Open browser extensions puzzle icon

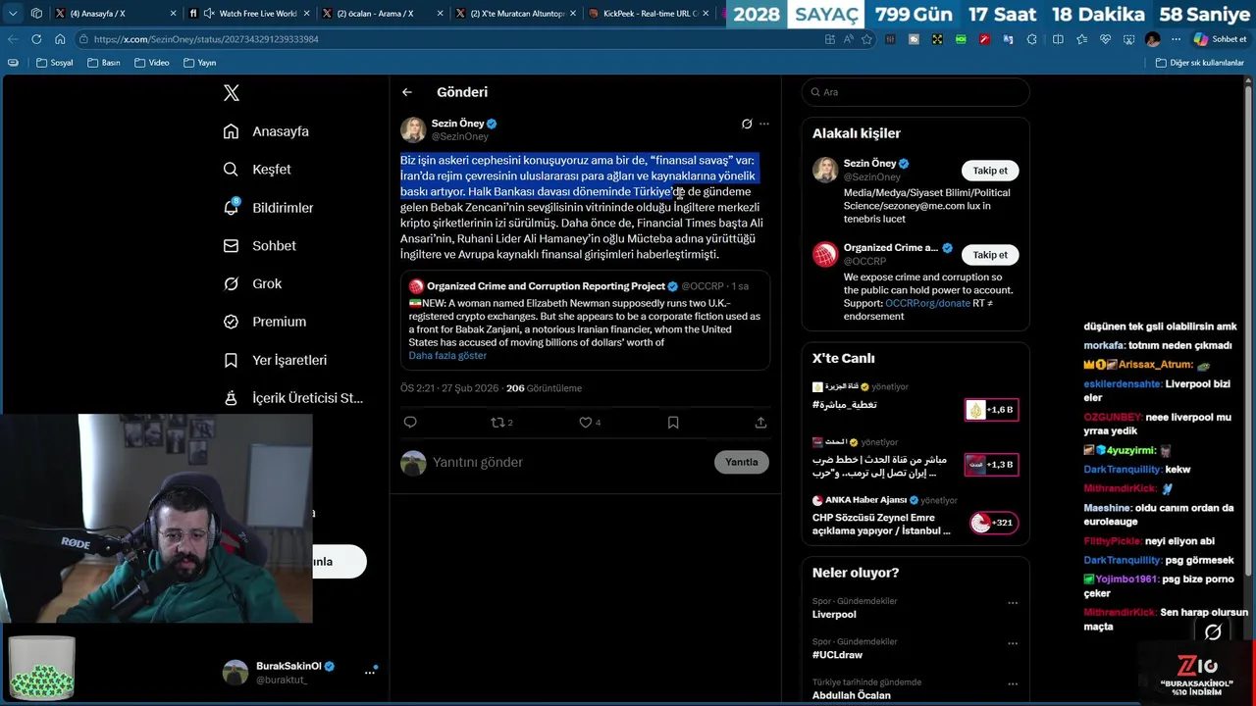click(1031, 39)
